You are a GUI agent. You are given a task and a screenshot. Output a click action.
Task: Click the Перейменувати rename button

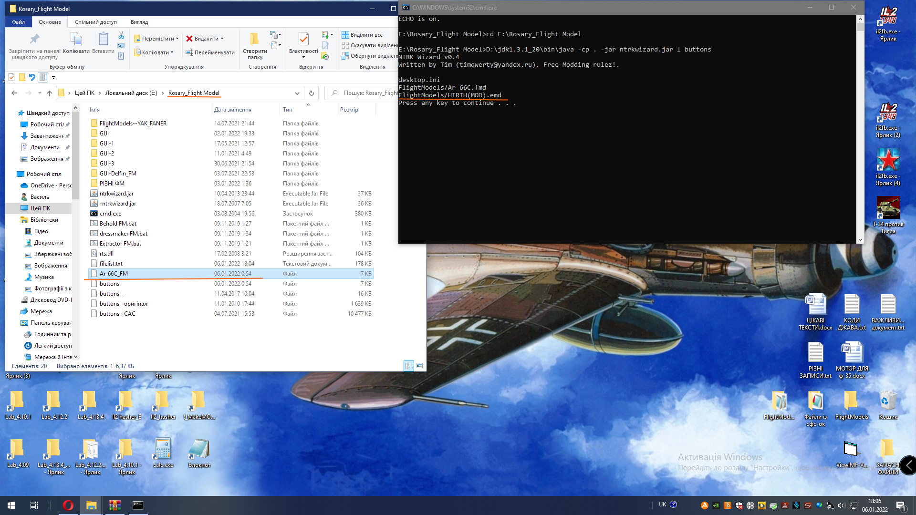(x=210, y=52)
